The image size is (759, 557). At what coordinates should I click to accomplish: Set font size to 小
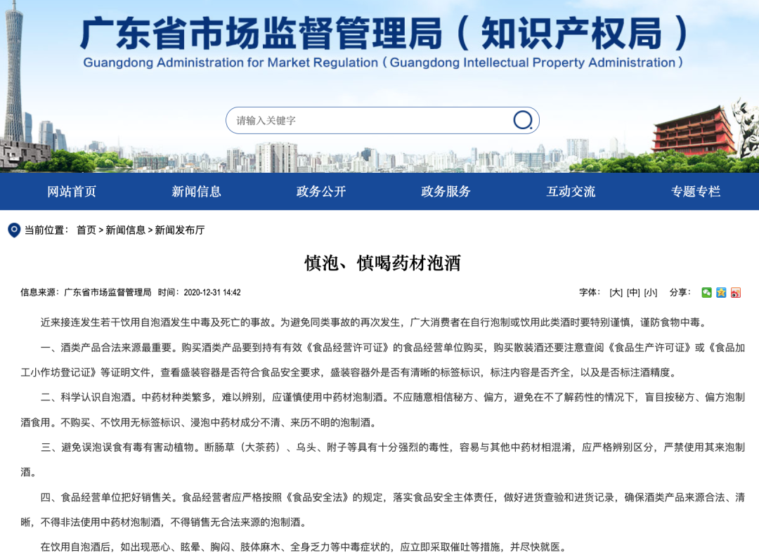click(651, 292)
